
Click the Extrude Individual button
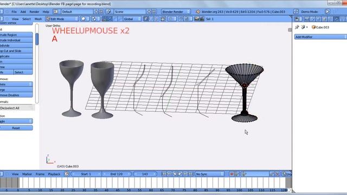pos(16,40)
